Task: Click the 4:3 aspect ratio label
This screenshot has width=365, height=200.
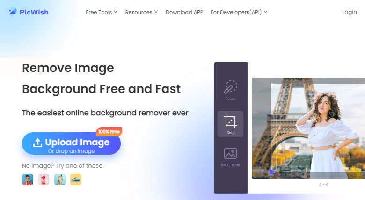Action: click(323, 185)
